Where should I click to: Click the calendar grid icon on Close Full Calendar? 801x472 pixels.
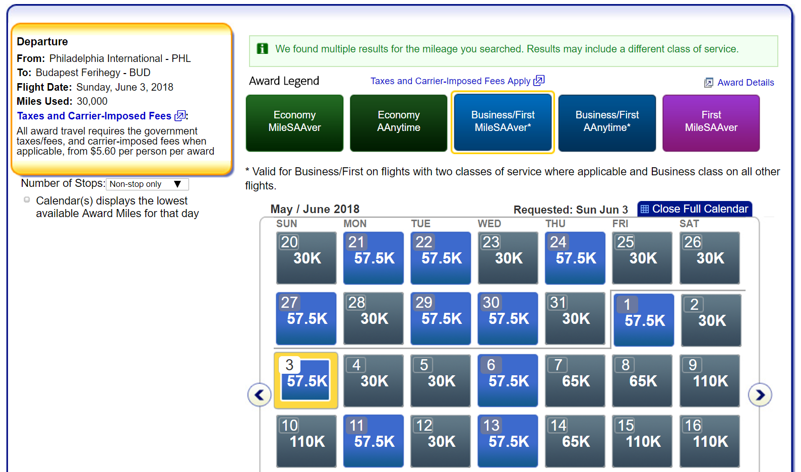(644, 209)
